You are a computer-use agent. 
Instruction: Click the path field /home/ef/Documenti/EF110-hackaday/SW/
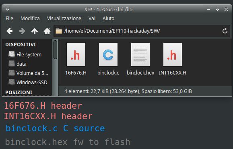pyautogui.click(x=142, y=31)
